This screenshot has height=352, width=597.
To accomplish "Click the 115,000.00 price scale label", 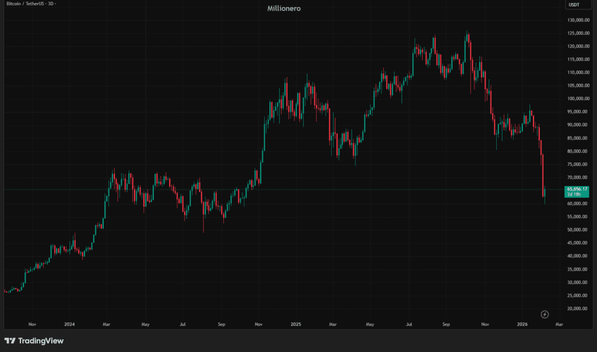I will pyautogui.click(x=577, y=59).
